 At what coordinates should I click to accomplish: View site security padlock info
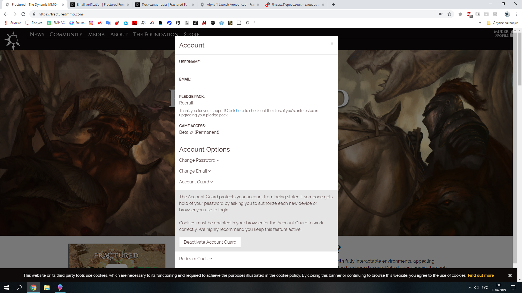coord(34,14)
